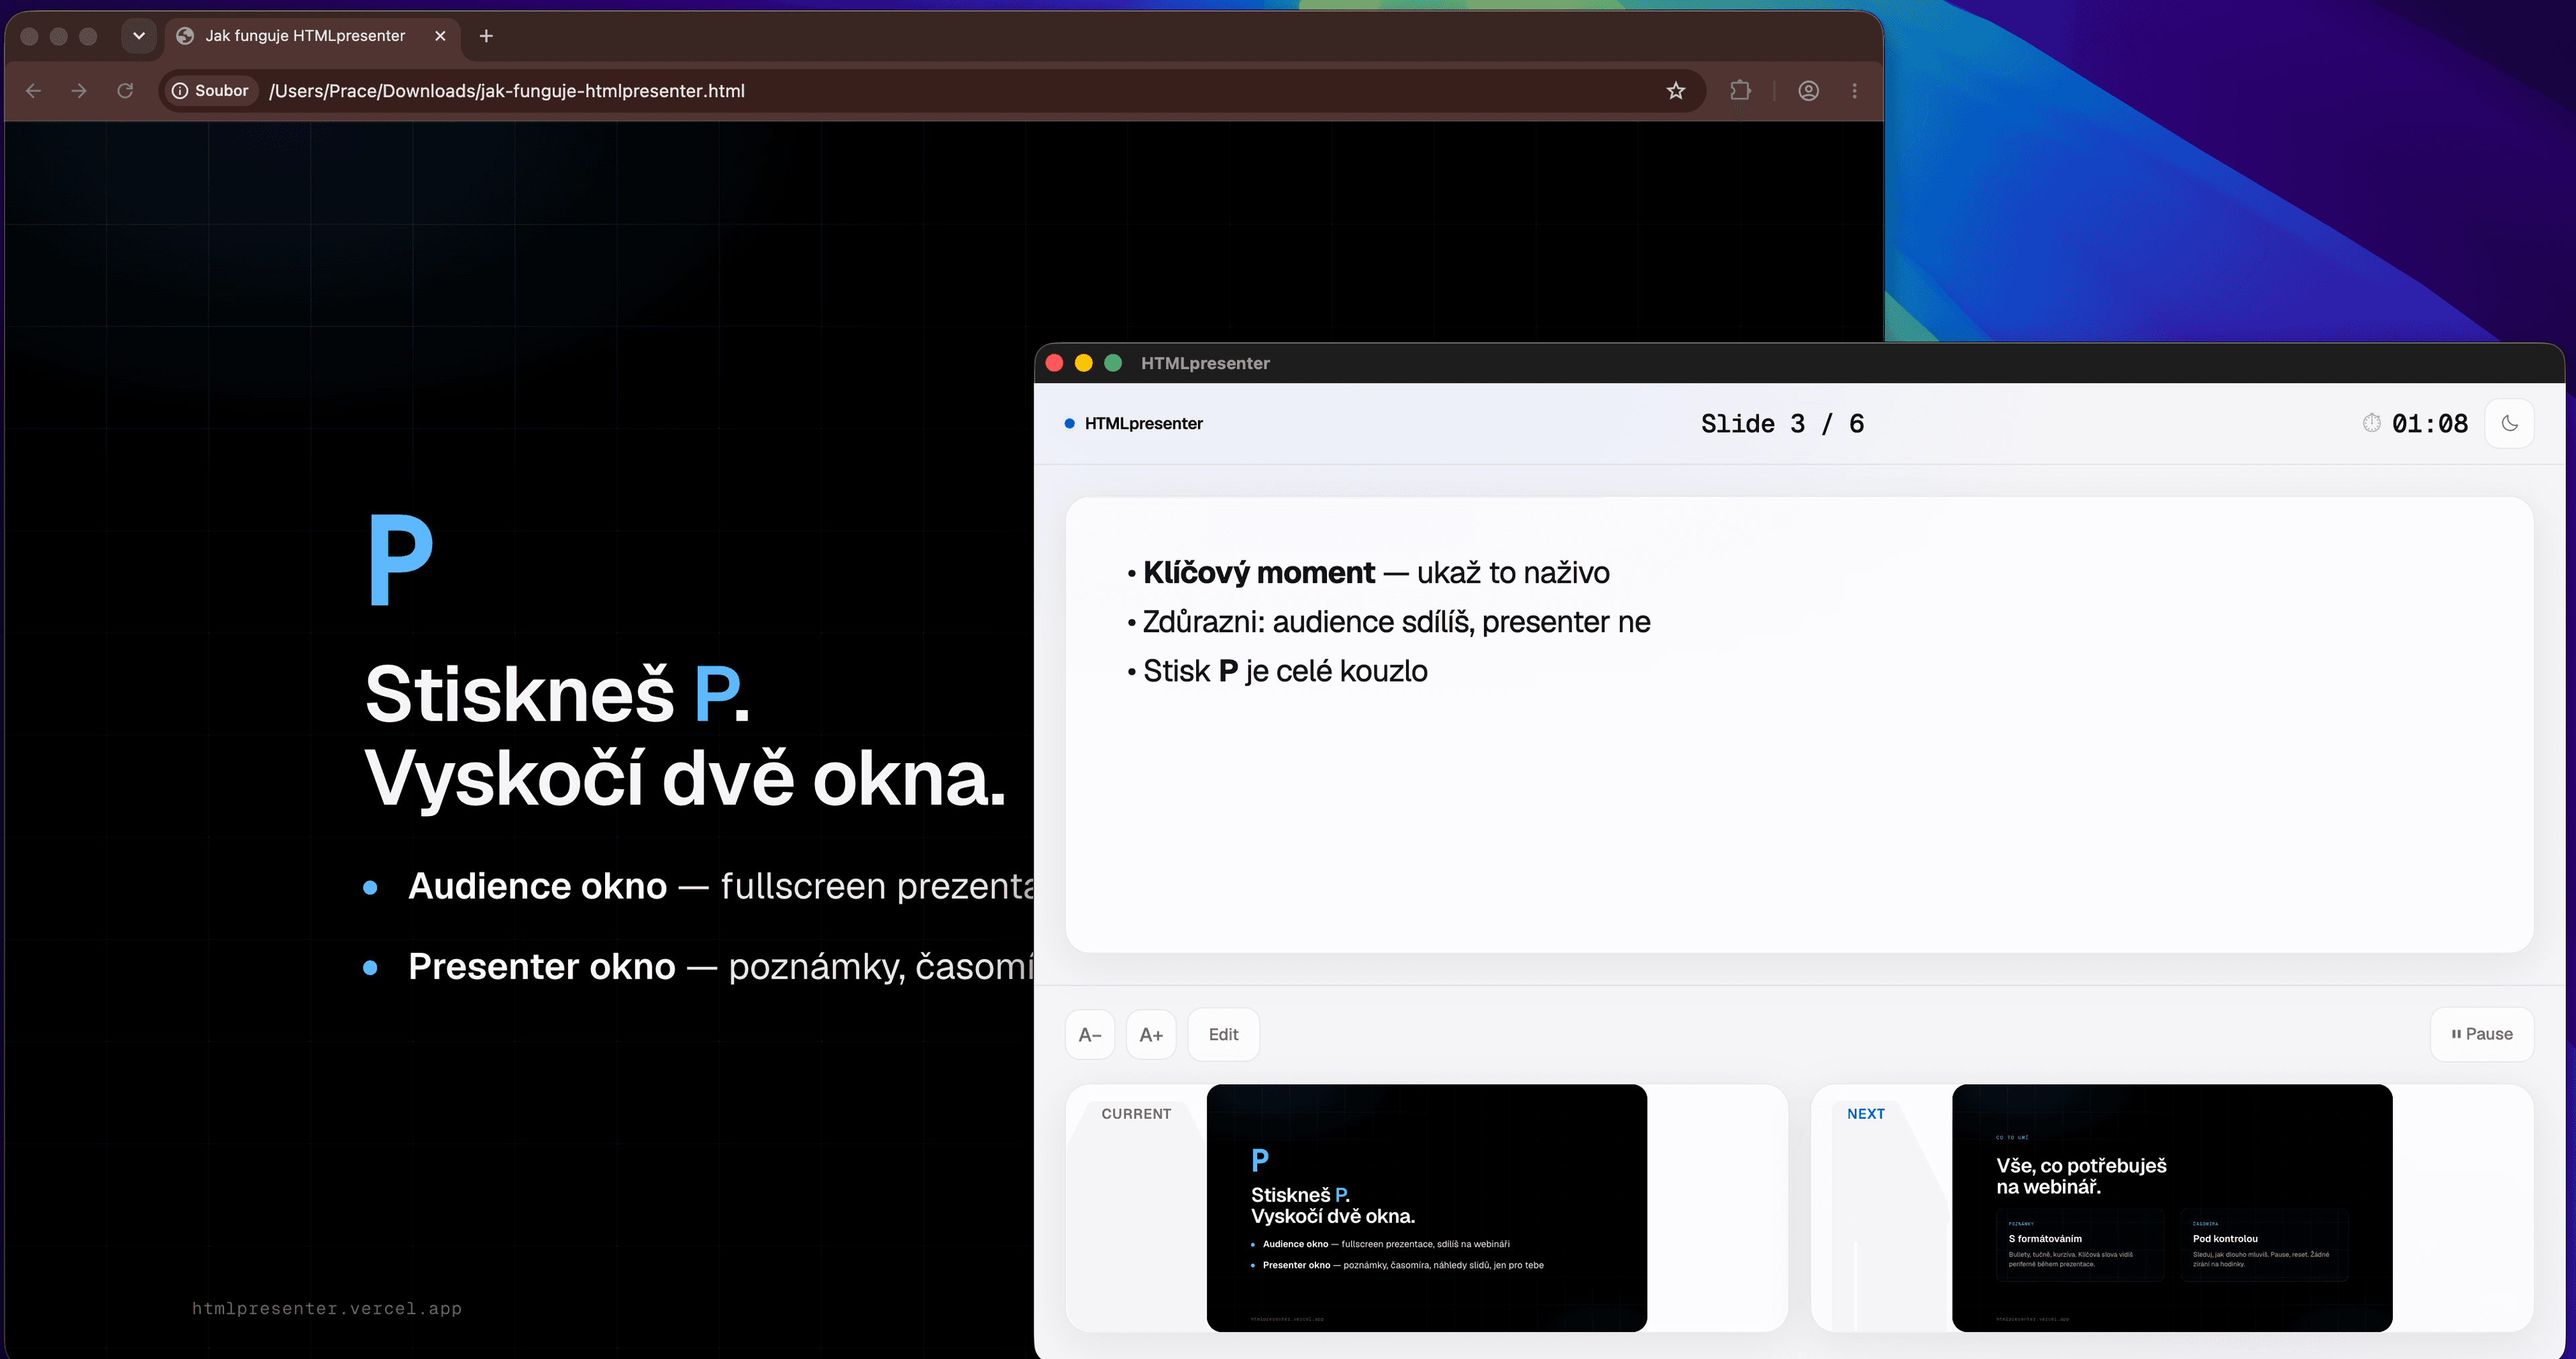This screenshot has width=2576, height=1359.
Task: Minimize the HTMLpresenter window yellow button
Action: (x=1083, y=363)
